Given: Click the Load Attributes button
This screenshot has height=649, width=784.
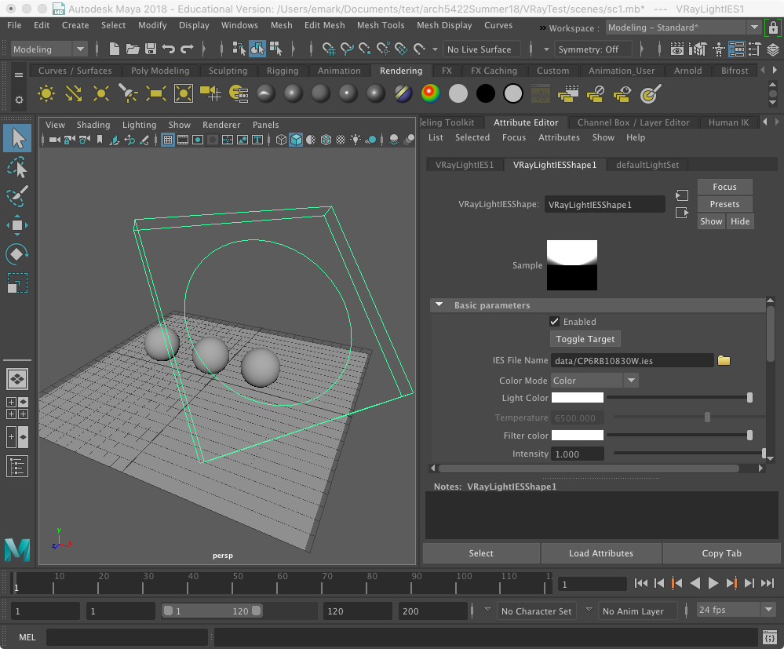Looking at the screenshot, I should tap(601, 553).
